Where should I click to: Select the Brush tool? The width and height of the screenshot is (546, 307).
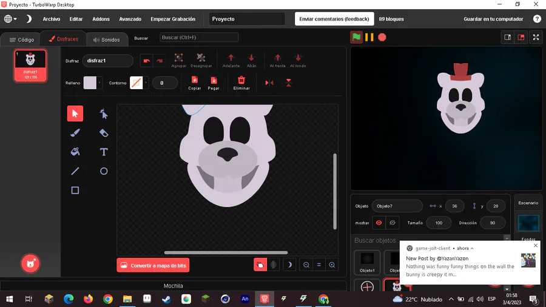[x=75, y=133]
